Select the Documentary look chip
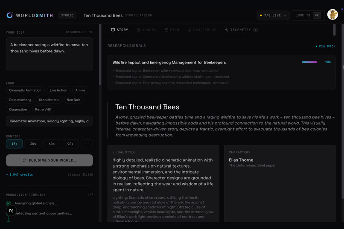The image size is (344, 229). point(20,100)
